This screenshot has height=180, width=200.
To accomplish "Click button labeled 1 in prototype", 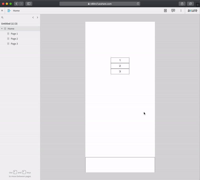I will tap(120, 60).
